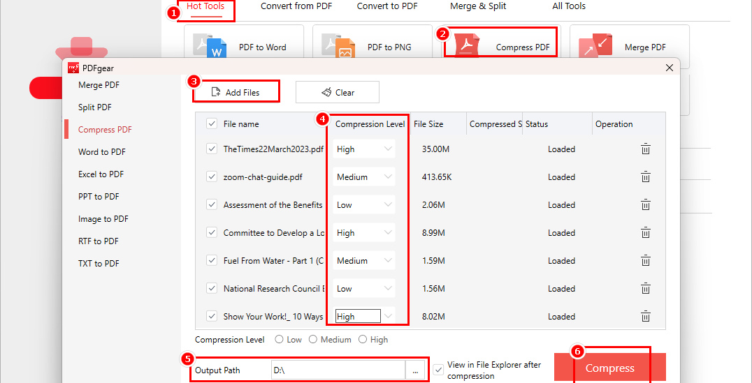Toggle checkbox for Fuel From Water file
This screenshot has width=752, height=383.
pos(211,260)
